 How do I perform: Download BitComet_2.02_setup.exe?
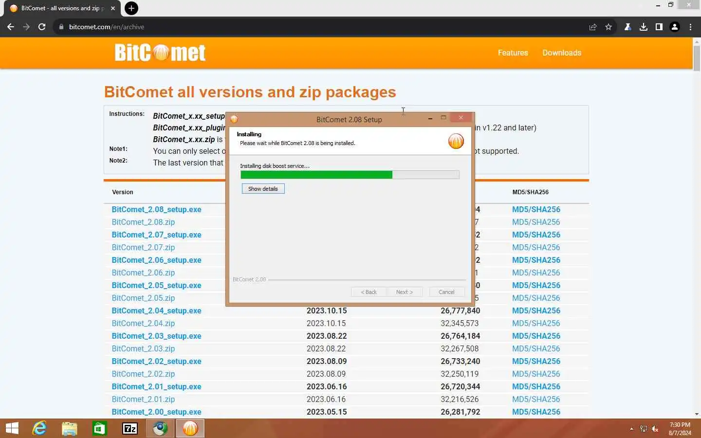click(x=156, y=361)
